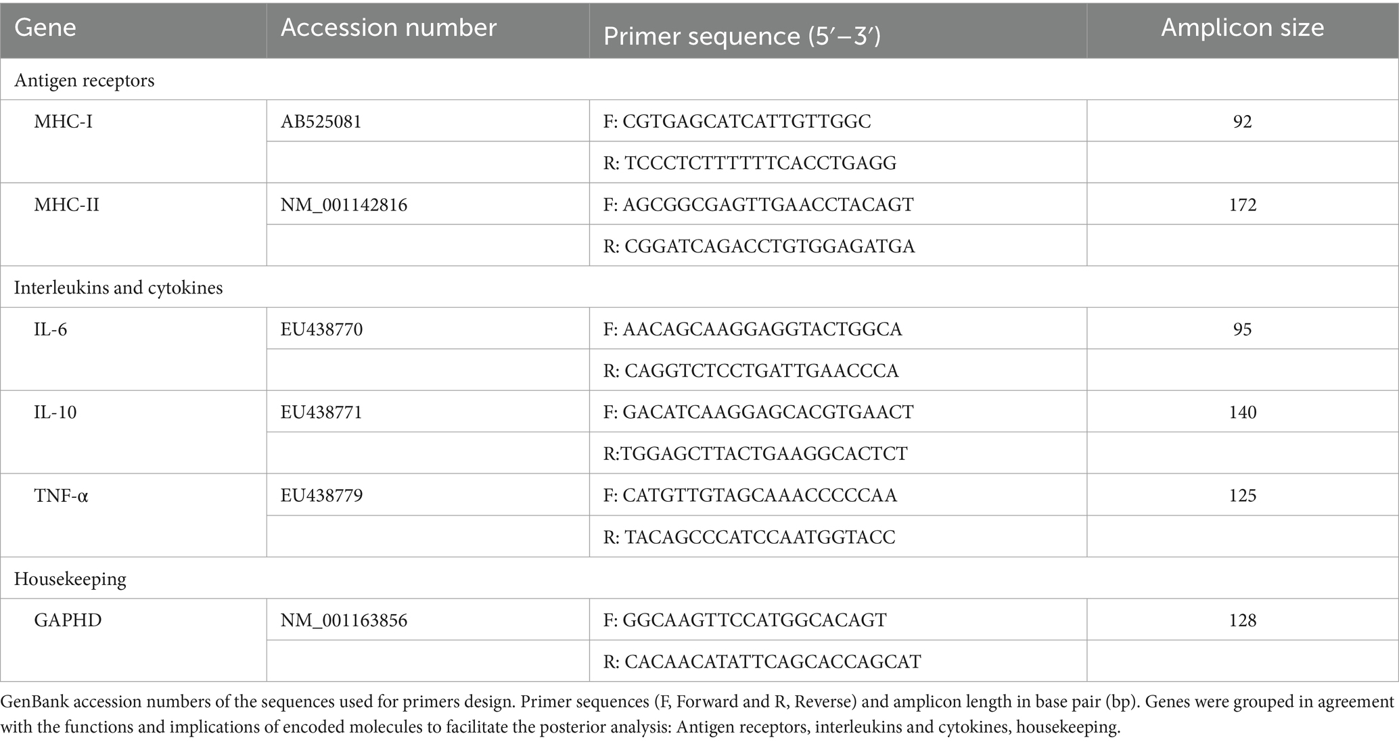Select the IL-6 reverse primer sequence
This screenshot has height=742, width=1399.
point(751,371)
